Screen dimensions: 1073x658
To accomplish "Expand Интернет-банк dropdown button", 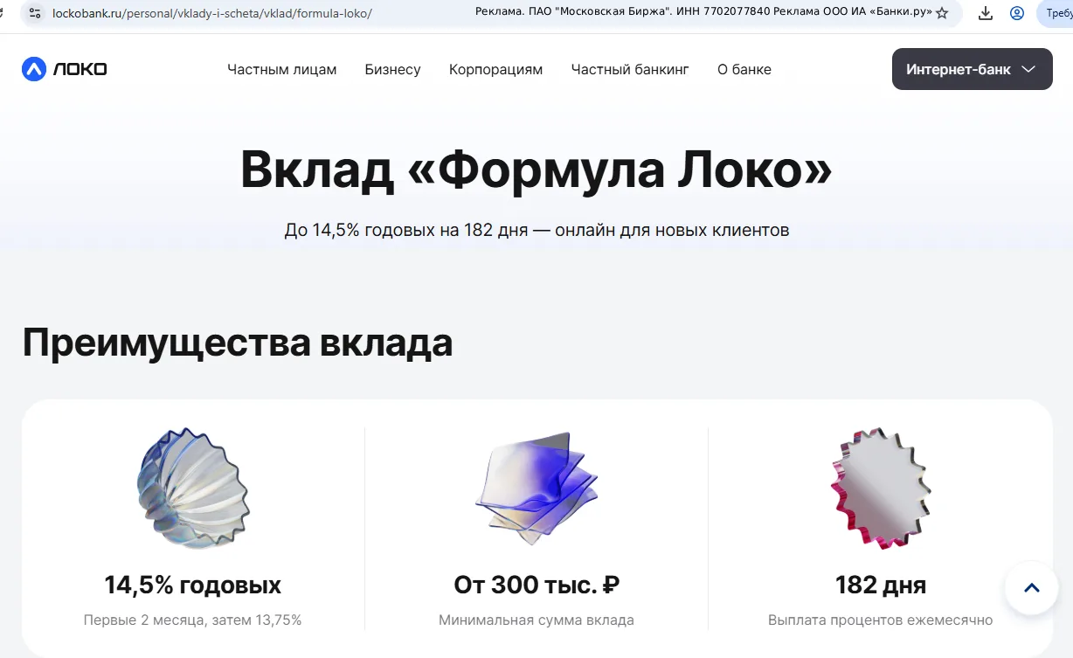I will pos(972,69).
